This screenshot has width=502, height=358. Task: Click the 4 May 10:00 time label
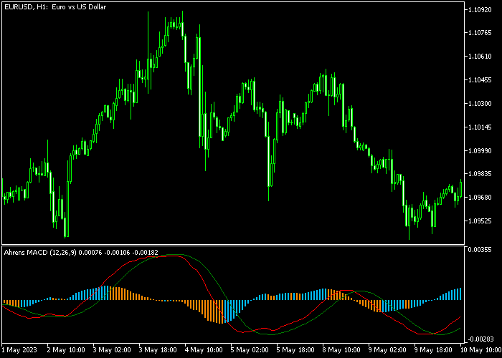point(204,350)
